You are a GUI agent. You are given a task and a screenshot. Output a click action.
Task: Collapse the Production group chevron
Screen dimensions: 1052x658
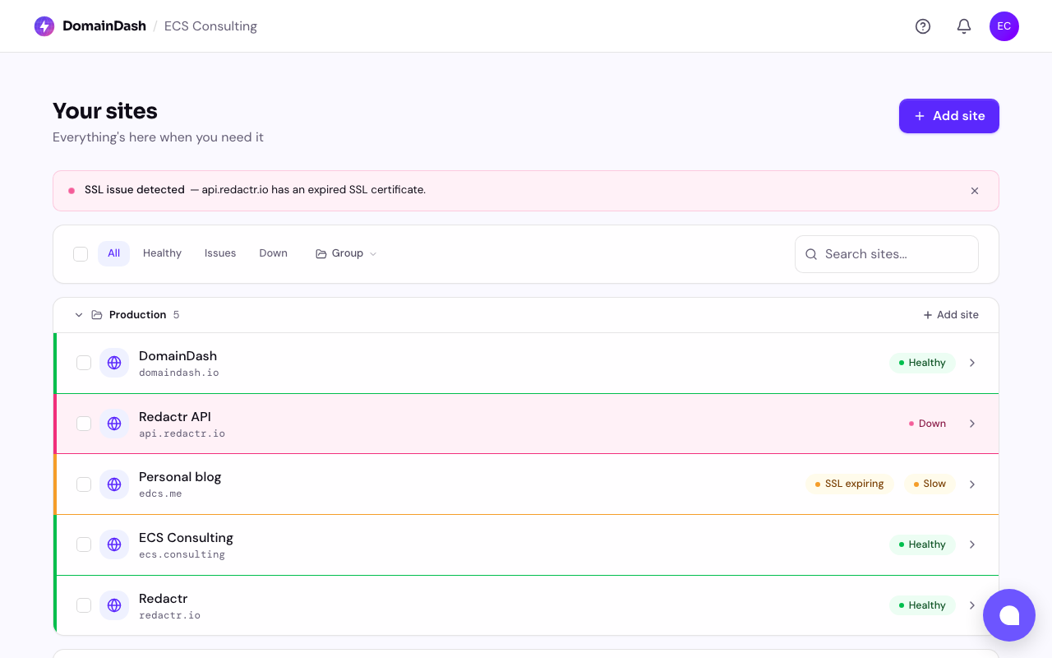79,315
